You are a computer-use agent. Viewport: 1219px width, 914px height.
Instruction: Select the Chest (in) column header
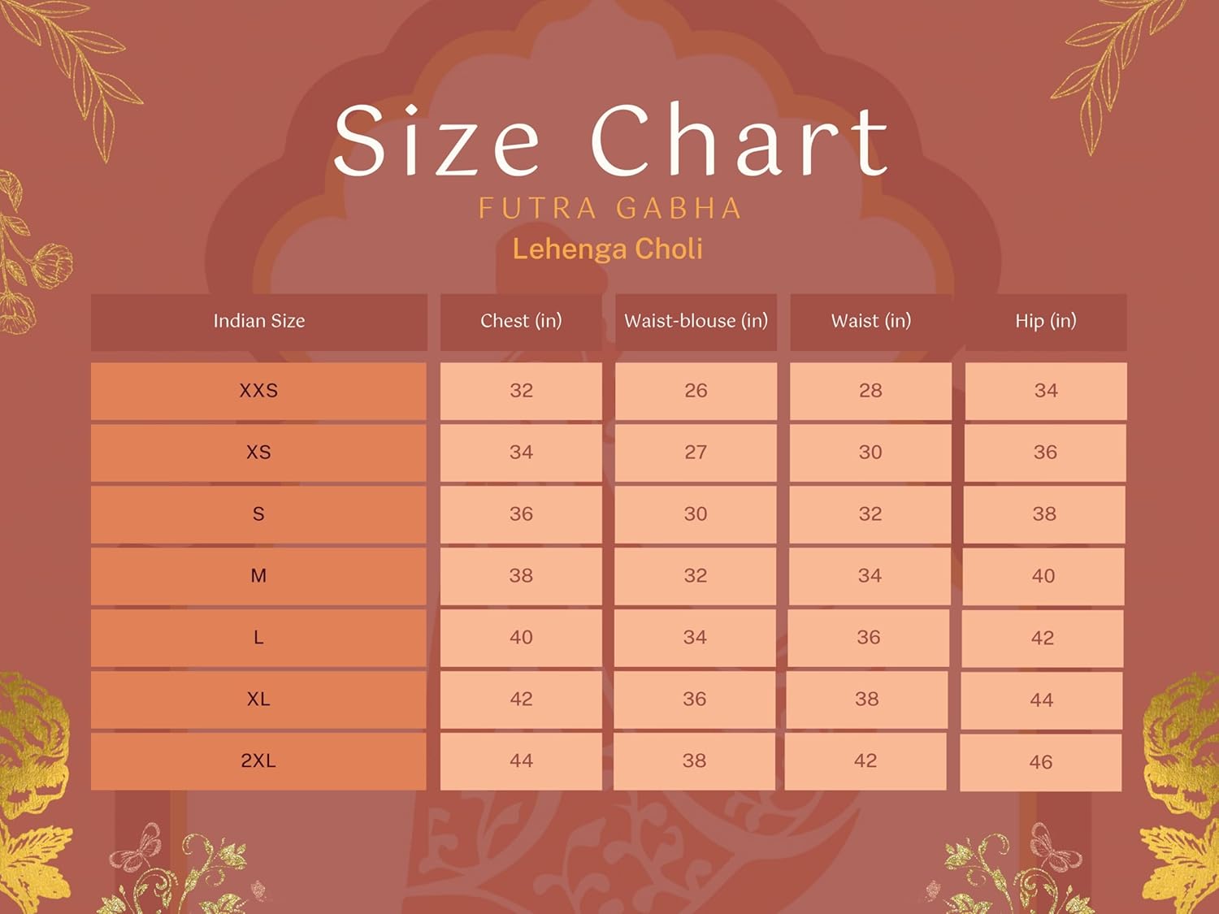[521, 321]
